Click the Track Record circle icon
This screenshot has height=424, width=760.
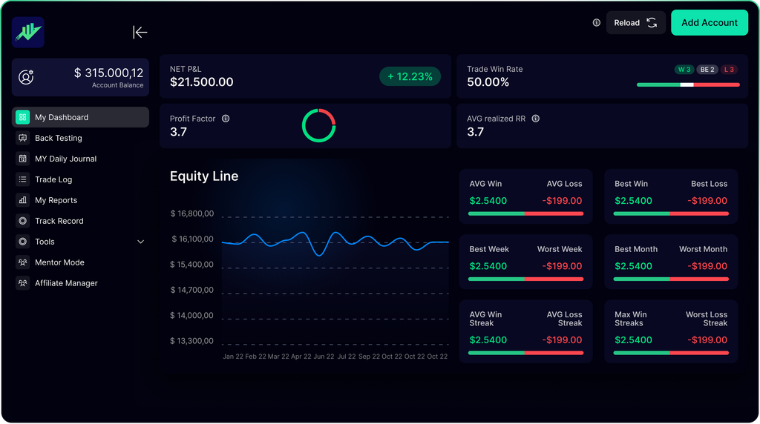click(x=22, y=221)
